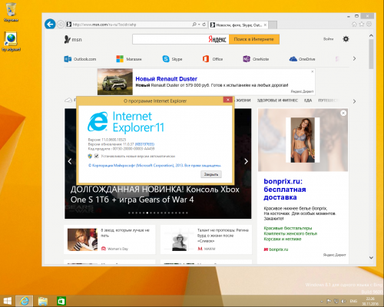Open the Outlook.com shortcut
This screenshot has height=307, width=384.
click(x=80, y=59)
